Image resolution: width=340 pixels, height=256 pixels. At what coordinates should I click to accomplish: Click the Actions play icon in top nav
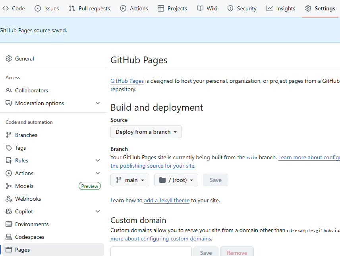point(123,8)
